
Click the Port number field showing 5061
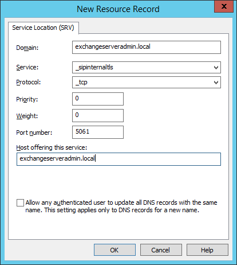click(98, 132)
